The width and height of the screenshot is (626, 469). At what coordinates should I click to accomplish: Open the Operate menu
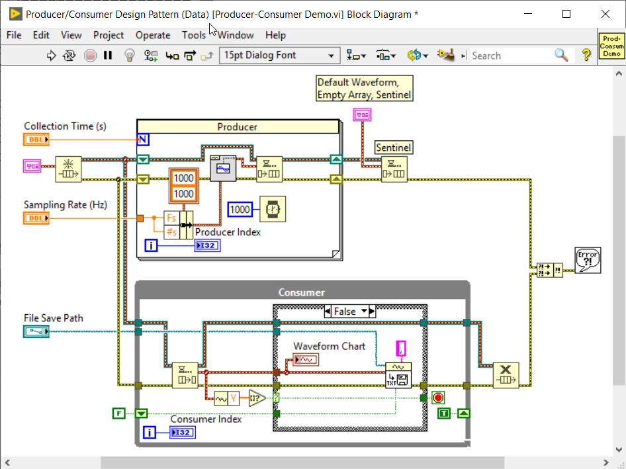pos(153,35)
